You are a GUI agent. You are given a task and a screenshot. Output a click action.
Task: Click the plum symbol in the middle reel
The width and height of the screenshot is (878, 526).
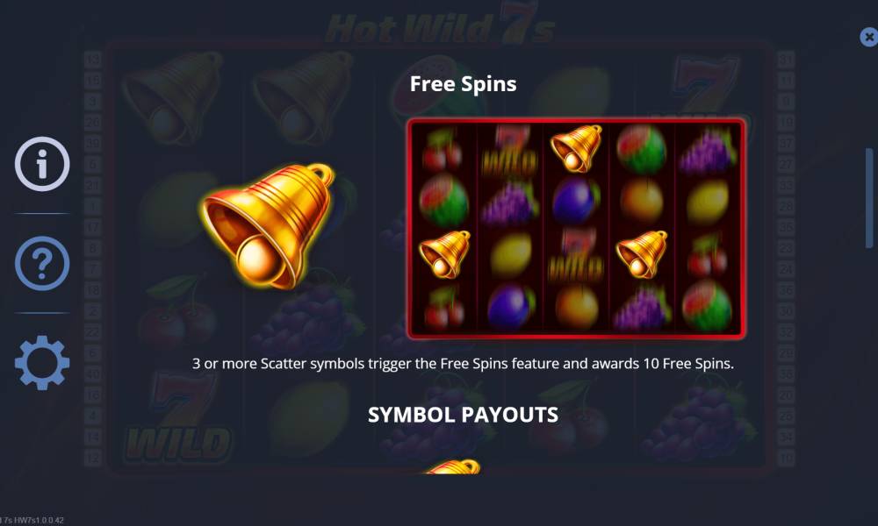pos(576,201)
